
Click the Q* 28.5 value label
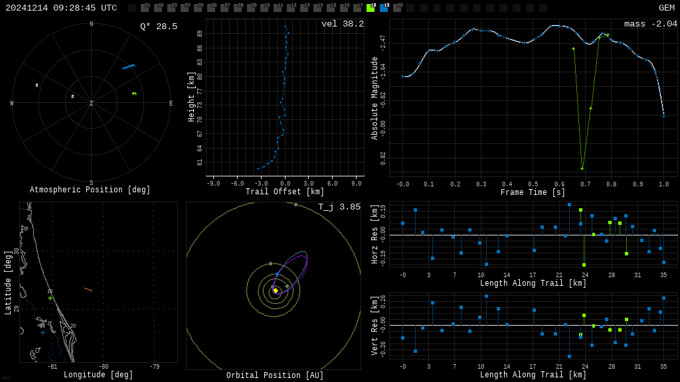pos(158,27)
